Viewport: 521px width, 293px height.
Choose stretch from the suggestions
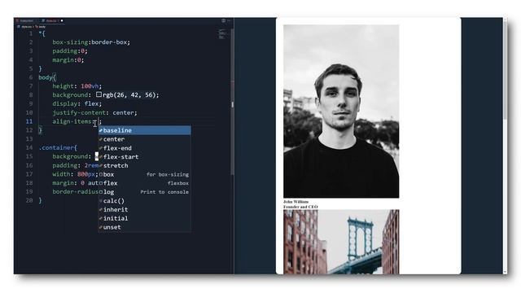[x=145, y=165]
